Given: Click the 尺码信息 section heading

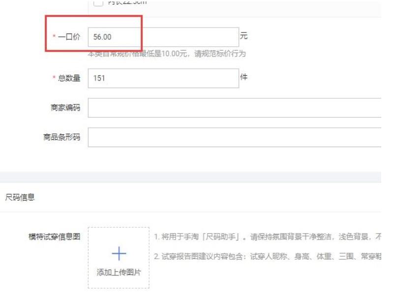Looking at the screenshot, I should (x=20, y=197).
